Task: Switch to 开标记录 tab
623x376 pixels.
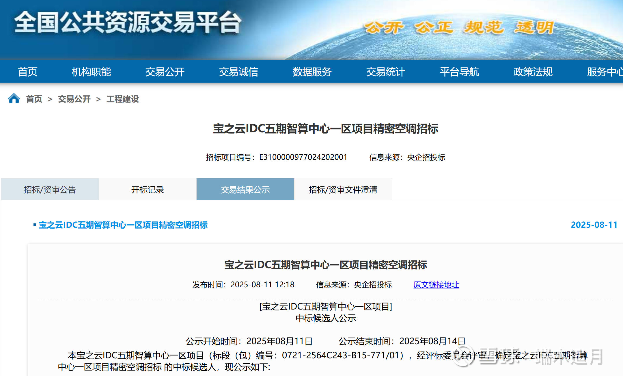Action: (148, 189)
